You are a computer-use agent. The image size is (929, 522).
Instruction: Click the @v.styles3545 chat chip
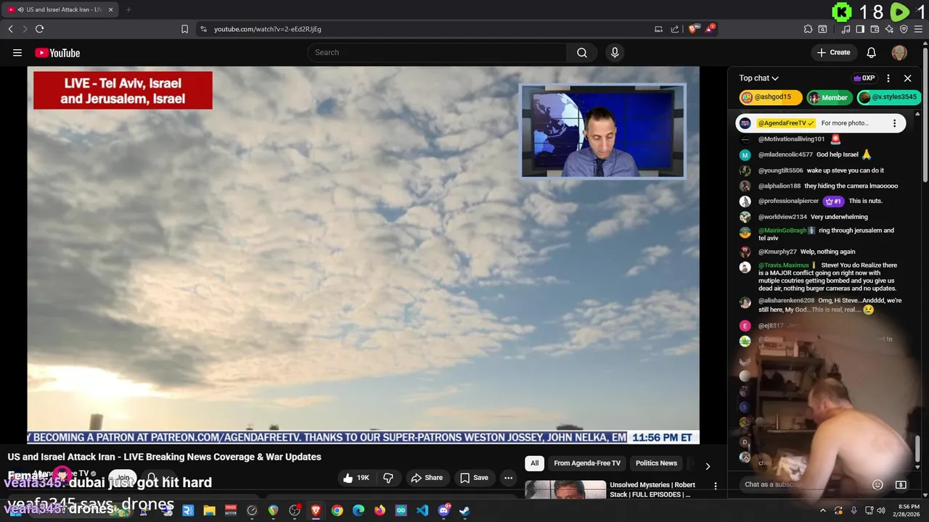pyautogui.click(x=888, y=97)
